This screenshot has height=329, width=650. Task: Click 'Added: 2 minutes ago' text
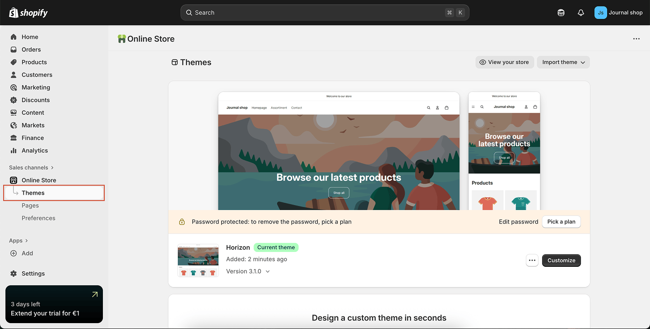(256, 259)
